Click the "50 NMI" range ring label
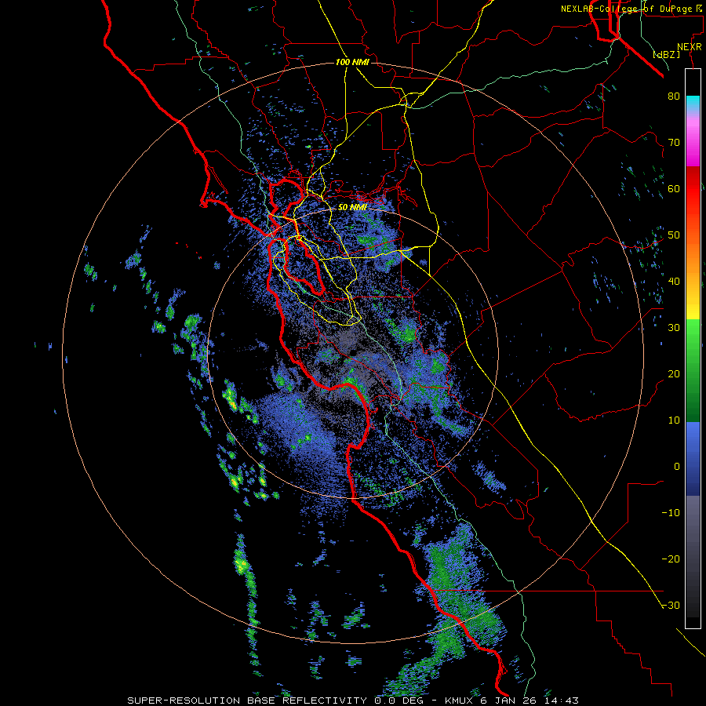 coord(352,207)
